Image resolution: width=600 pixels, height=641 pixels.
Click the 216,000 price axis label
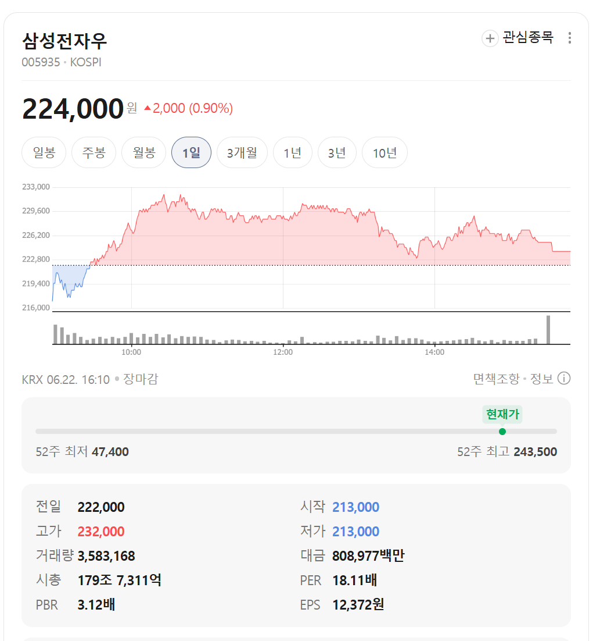click(36, 308)
